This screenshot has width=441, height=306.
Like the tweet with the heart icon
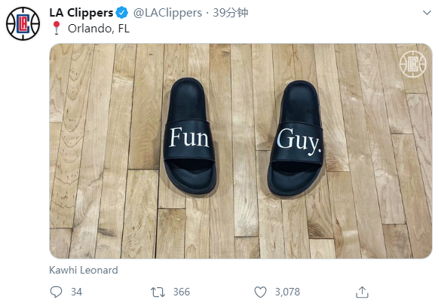(x=260, y=292)
